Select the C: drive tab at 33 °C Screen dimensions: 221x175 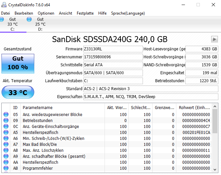click(13, 24)
